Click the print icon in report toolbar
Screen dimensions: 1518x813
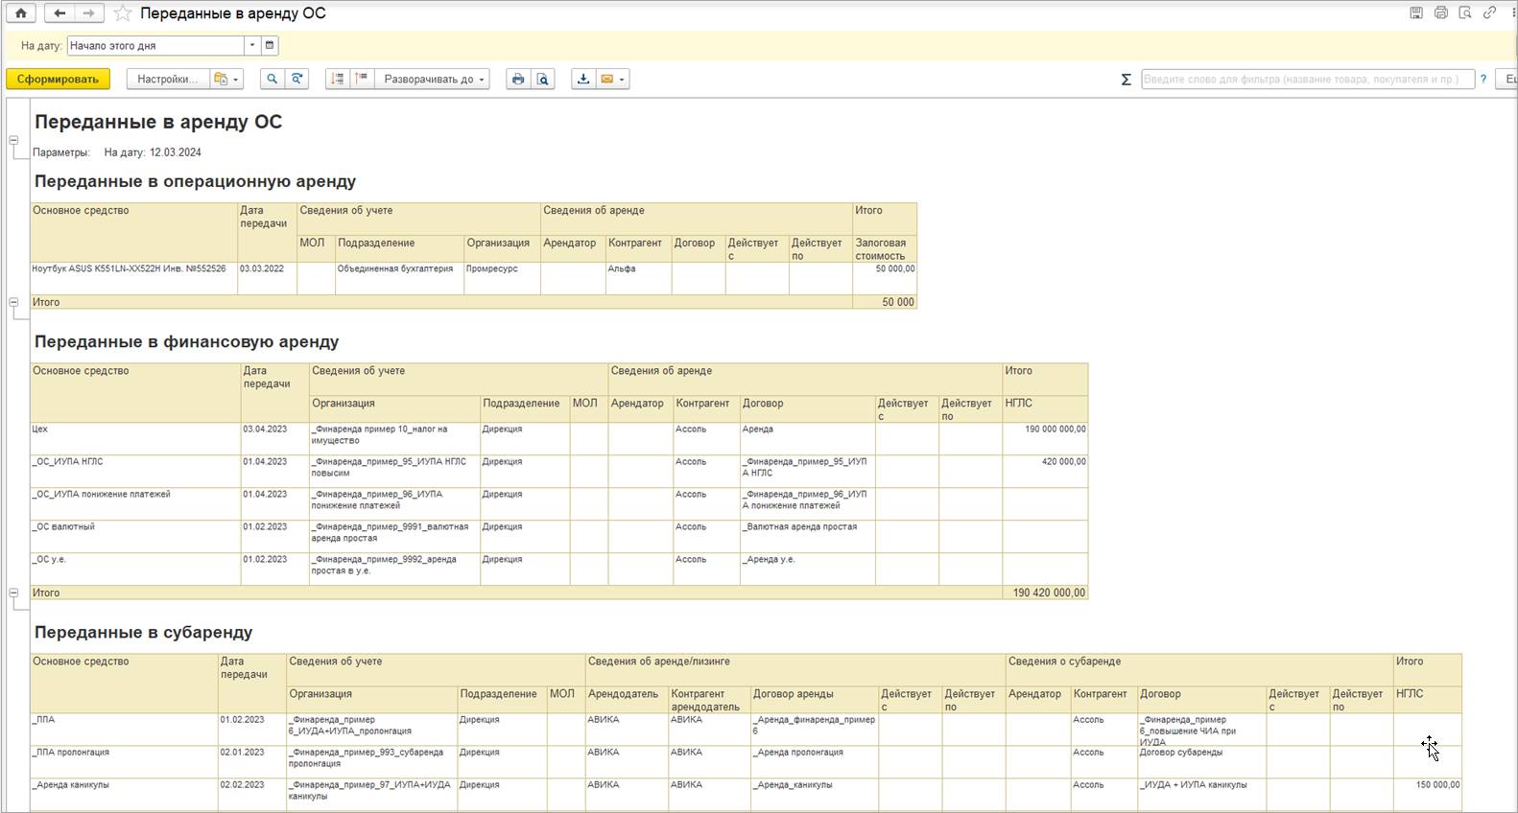(x=518, y=80)
